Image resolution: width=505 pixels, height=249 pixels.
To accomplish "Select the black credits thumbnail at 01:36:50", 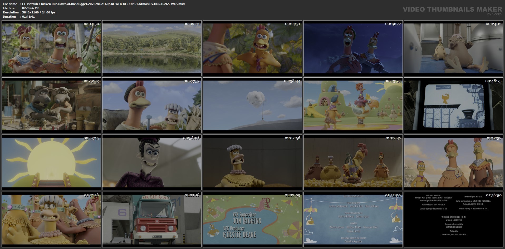I will pyautogui.click(x=454, y=220).
